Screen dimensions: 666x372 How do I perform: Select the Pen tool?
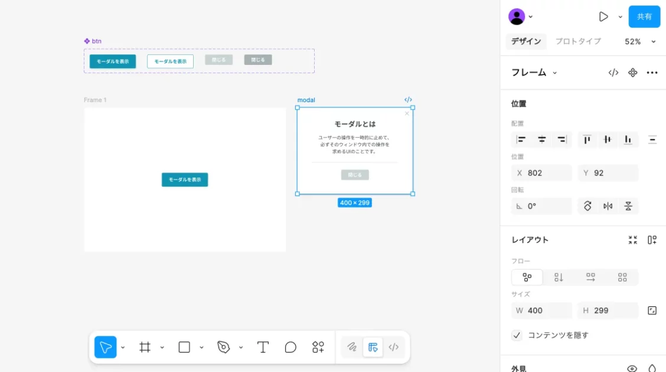[x=223, y=347]
